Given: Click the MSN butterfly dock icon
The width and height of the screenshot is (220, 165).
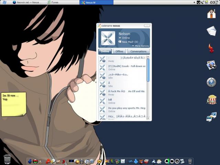Looking at the screenshot, I should (x=107, y=162).
